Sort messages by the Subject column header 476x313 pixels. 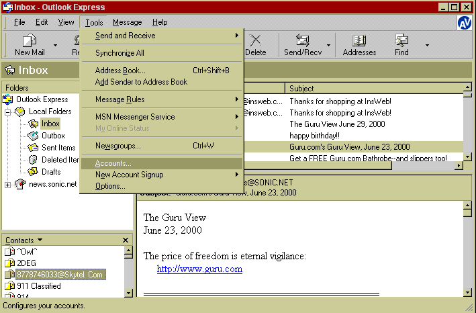pyautogui.click(x=374, y=89)
